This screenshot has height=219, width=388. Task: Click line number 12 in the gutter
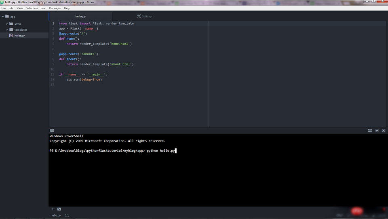[x=52, y=79]
